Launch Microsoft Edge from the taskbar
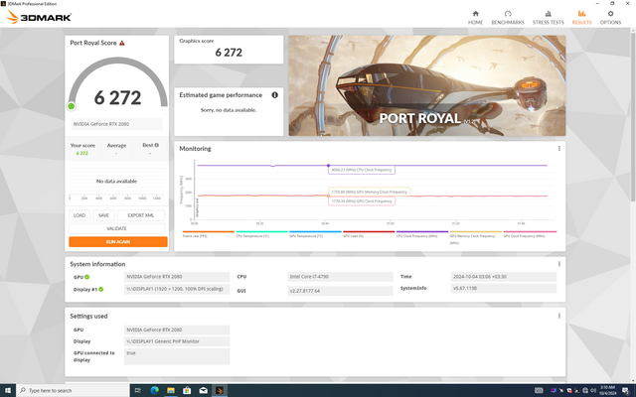This screenshot has height=397, width=636. click(154, 390)
